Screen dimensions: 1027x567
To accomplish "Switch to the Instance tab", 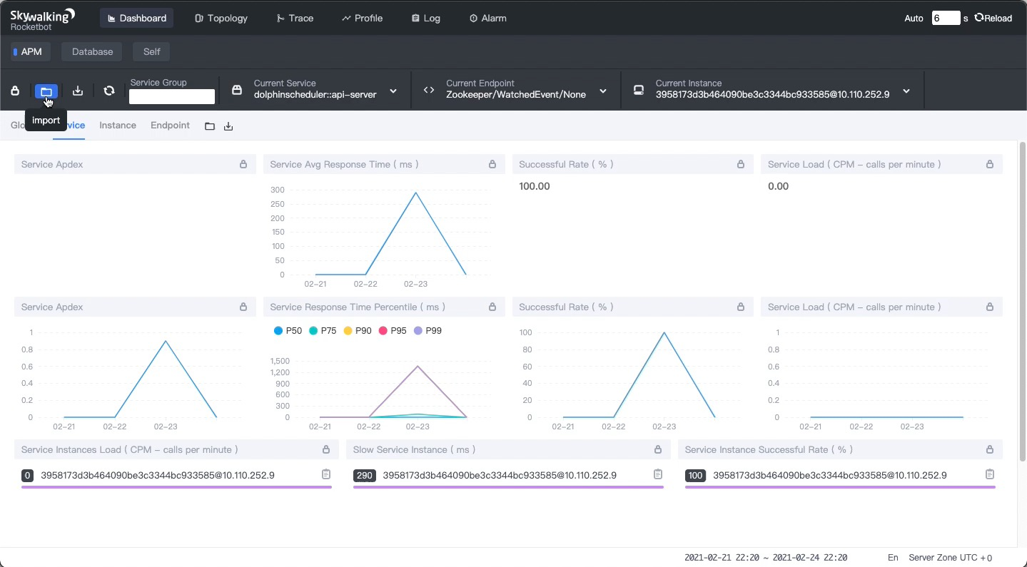I will [x=118, y=125].
